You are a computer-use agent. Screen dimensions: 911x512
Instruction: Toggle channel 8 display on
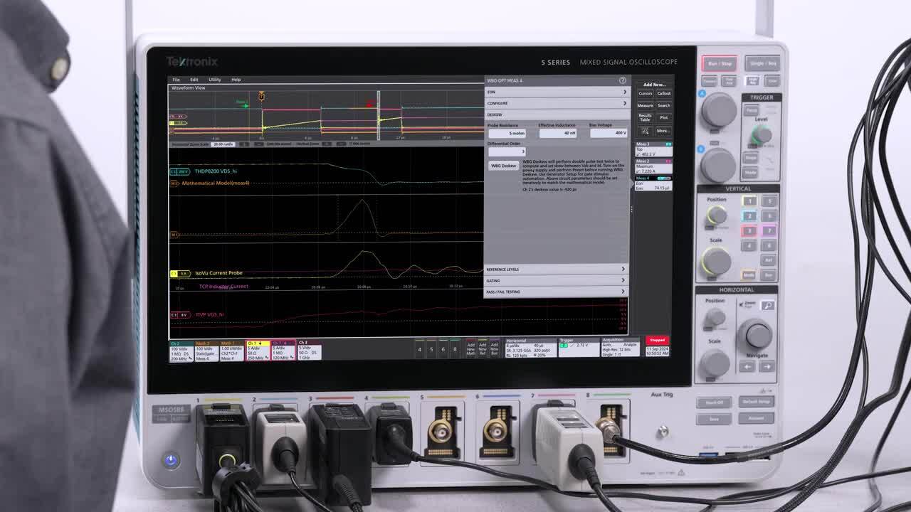coord(454,350)
